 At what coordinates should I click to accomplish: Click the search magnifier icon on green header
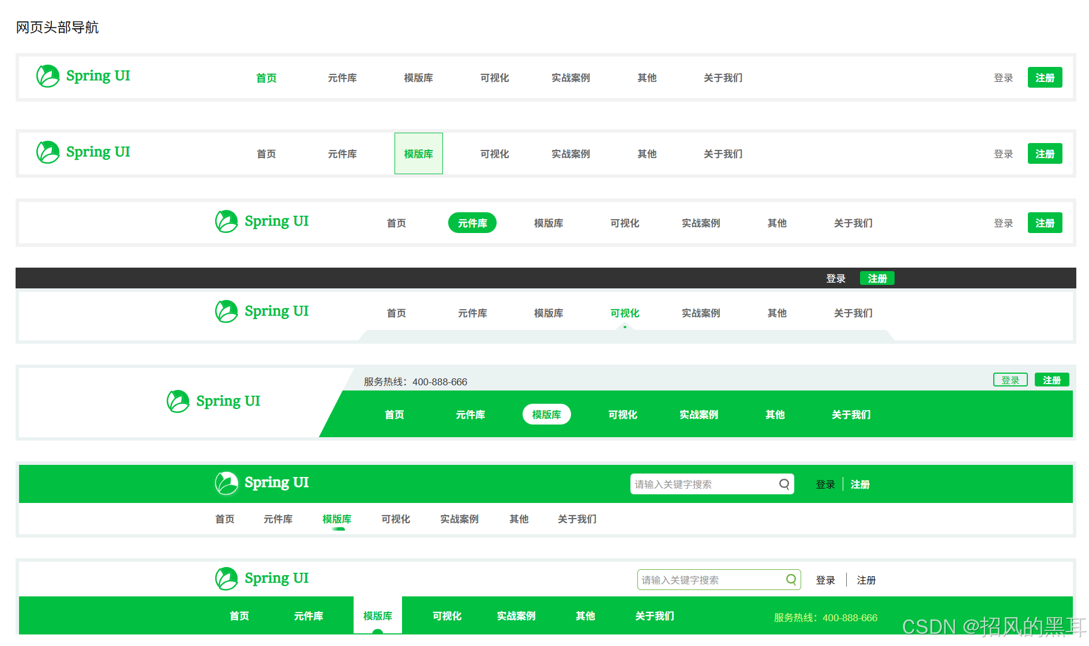tap(784, 484)
